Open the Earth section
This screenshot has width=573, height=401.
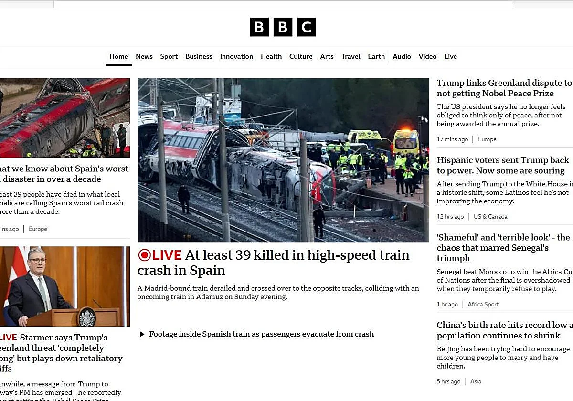coord(376,56)
